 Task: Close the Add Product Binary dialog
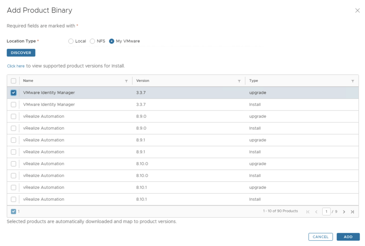(x=357, y=10)
